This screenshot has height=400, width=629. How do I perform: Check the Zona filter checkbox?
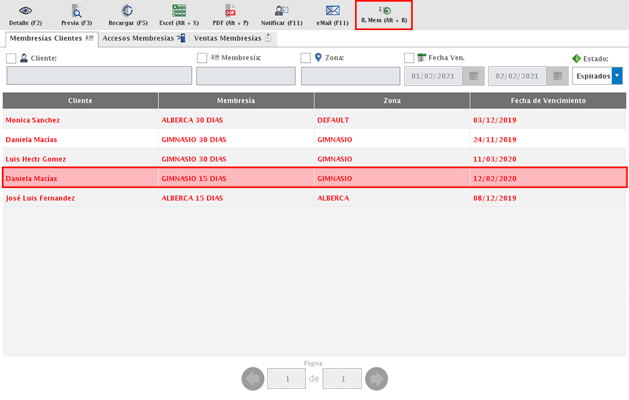coord(305,58)
